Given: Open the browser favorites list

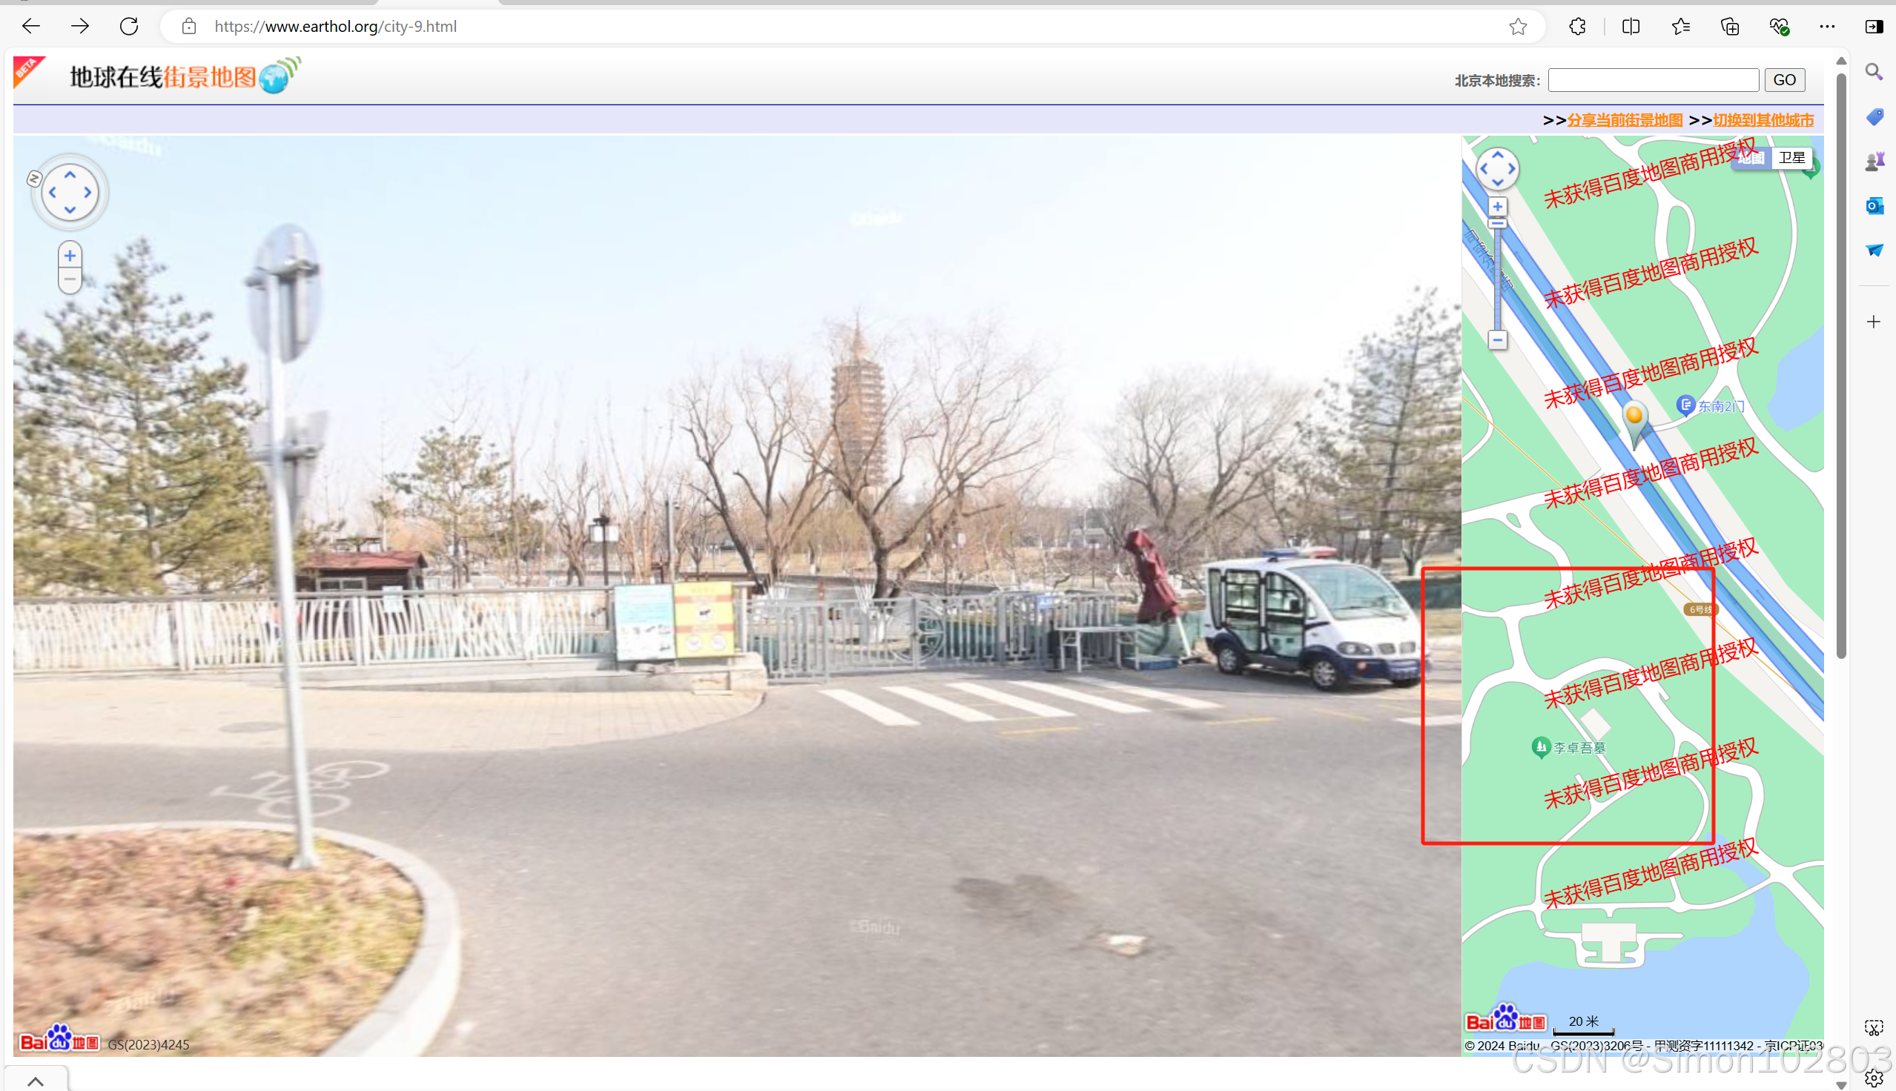Looking at the screenshot, I should click(1680, 27).
